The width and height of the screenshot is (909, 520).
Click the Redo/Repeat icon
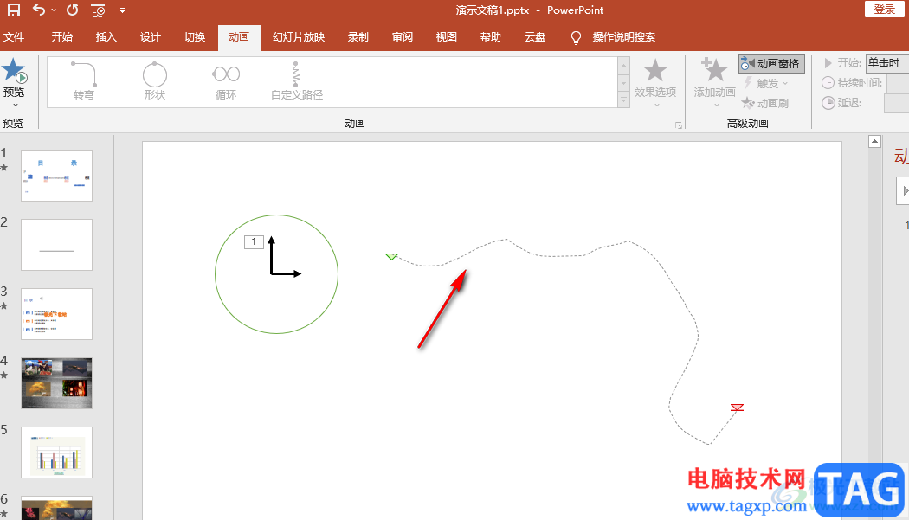tap(73, 10)
